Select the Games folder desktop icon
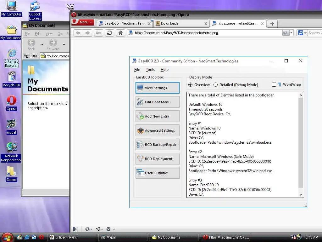Image resolution: width=322 pixels, height=242 pixels. click(x=11, y=174)
